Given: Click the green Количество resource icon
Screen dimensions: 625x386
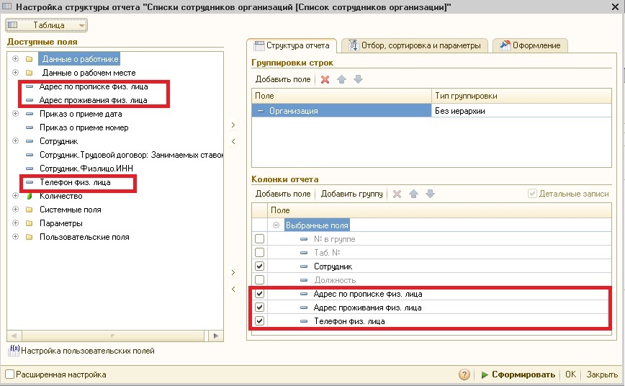Looking at the screenshot, I should pos(29,196).
